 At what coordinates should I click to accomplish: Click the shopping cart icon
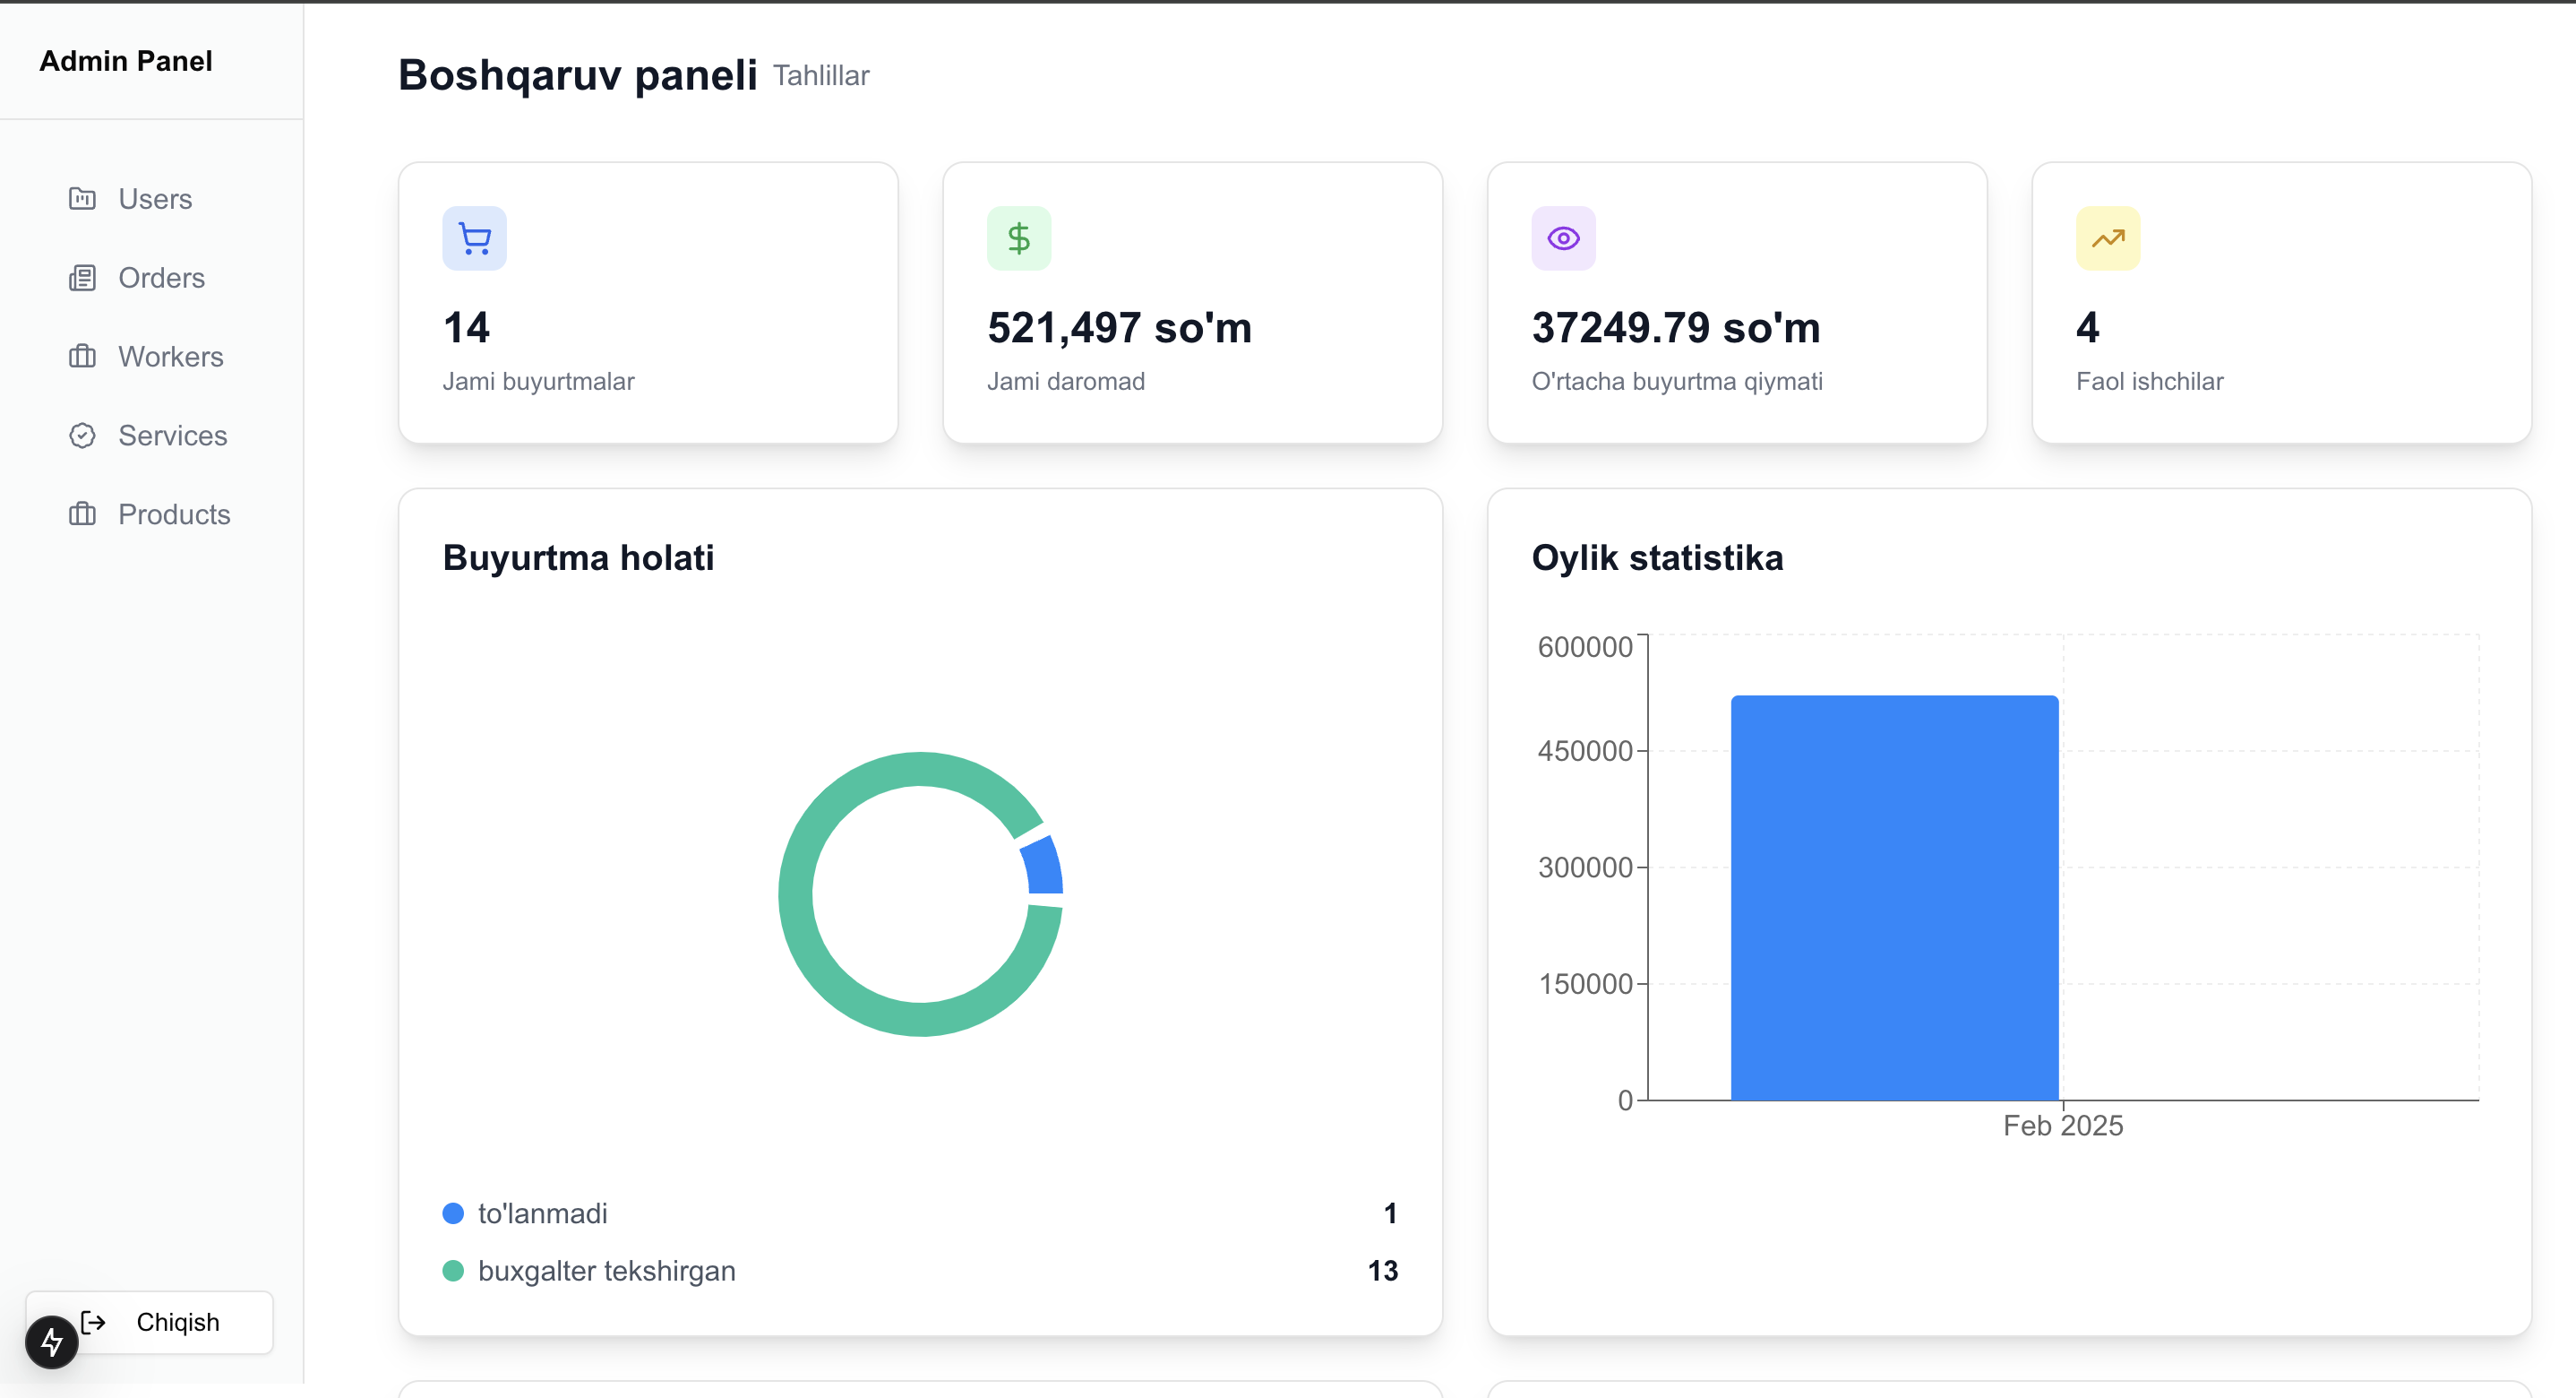tap(474, 238)
